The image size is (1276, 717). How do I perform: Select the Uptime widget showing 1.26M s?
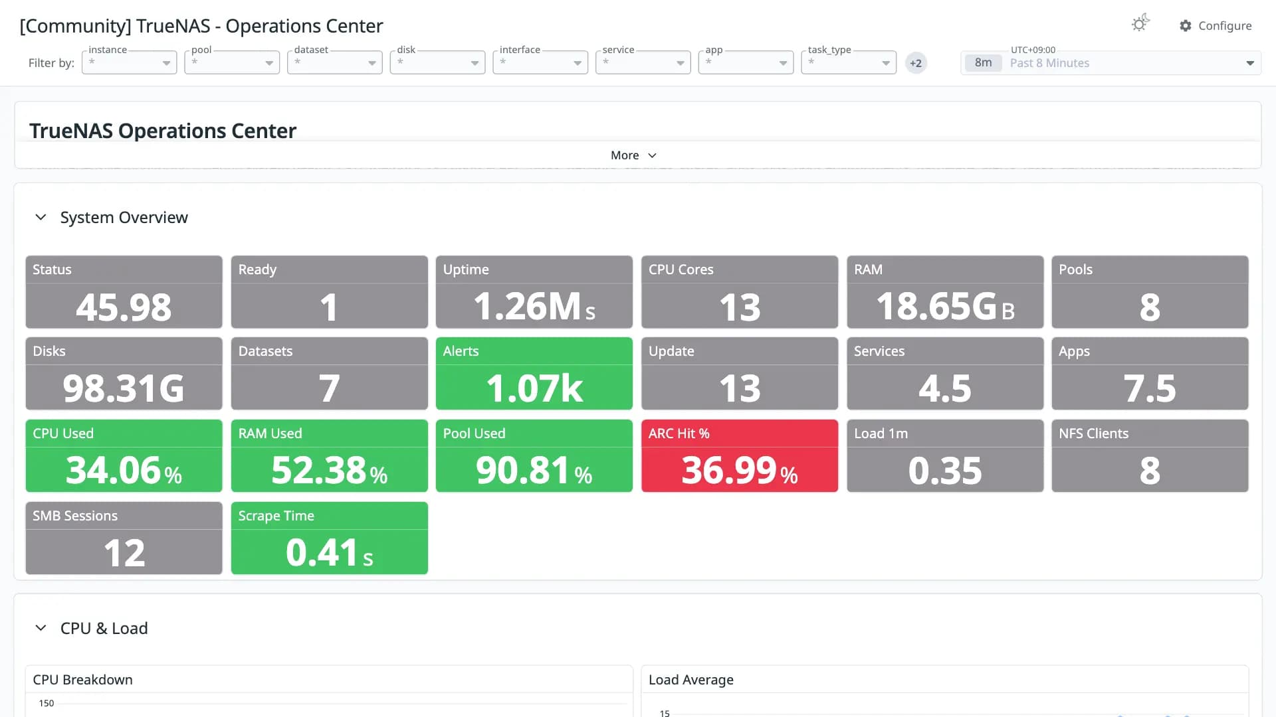[x=534, y=292]
